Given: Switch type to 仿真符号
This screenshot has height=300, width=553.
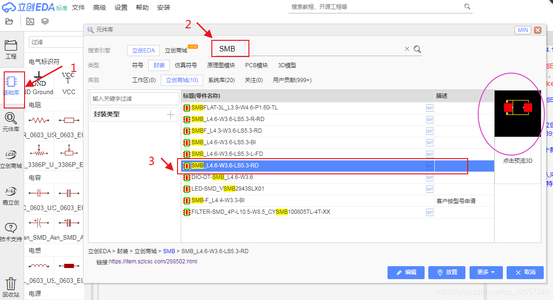Looking at the screenshot, I should tap(186, 65).
